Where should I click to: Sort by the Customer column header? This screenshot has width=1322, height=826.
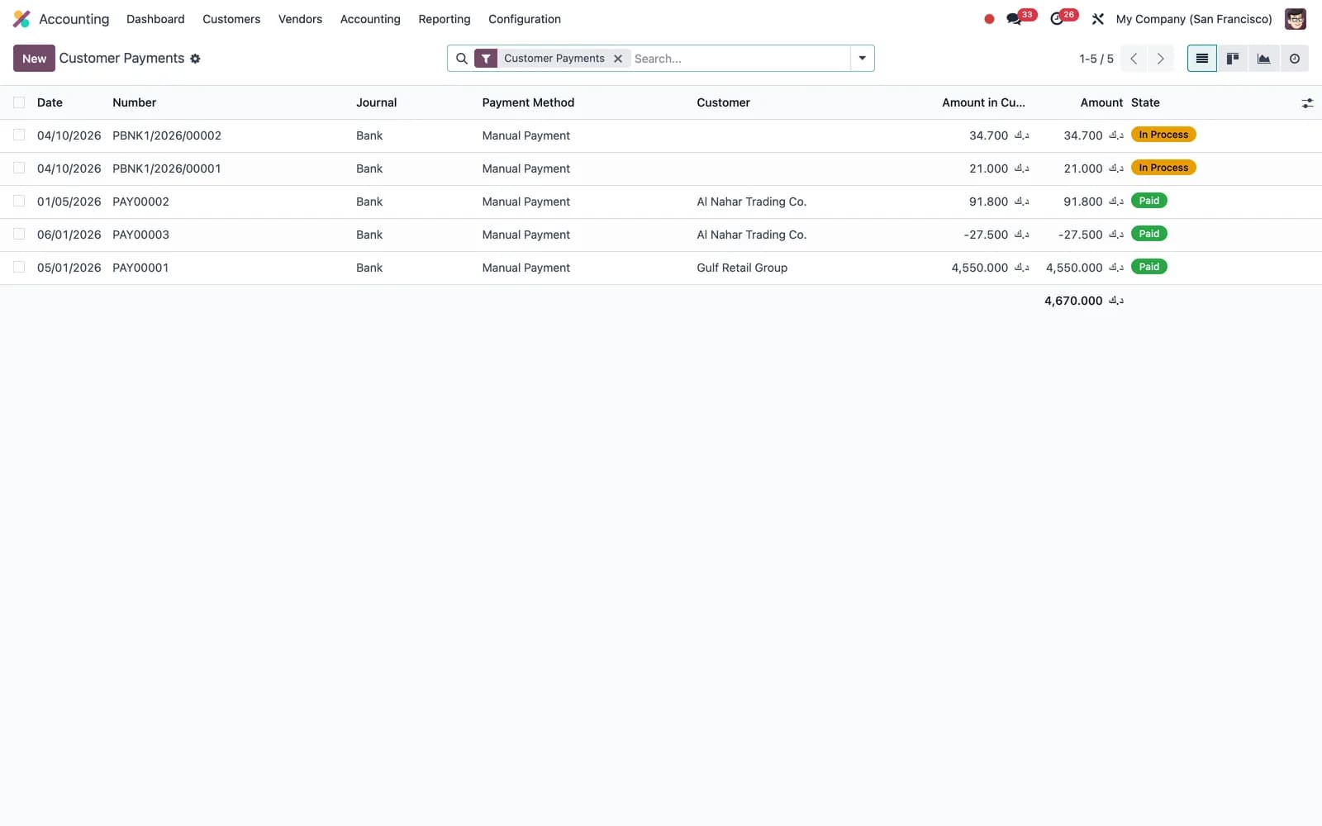(723, 102)
